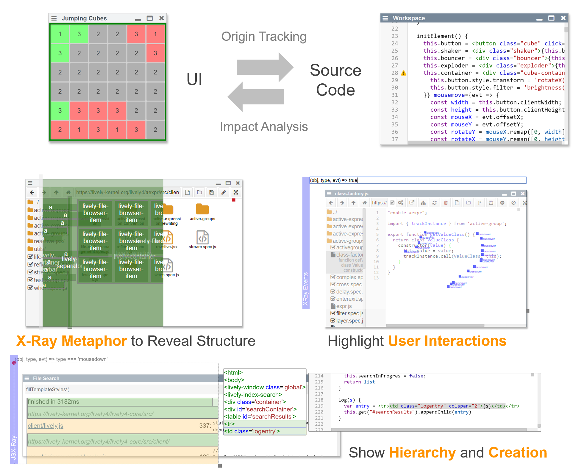Click the fullscreen expand icon in file browser
Viewport: 584px width, 473px height.
pos(236,193)
